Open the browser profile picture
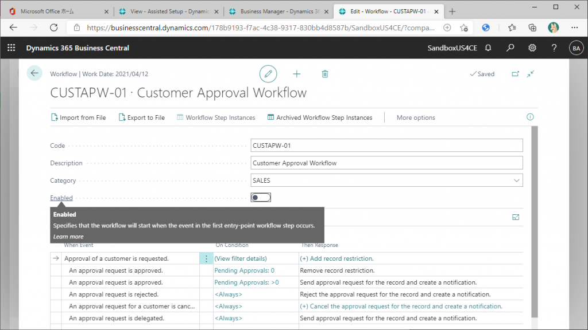The height and width of the screenshot is (330, 588). (x=553, y=27)
